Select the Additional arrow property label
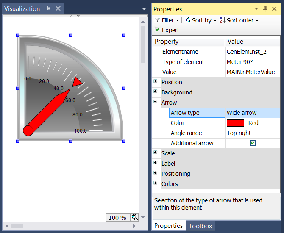This screenshot has height=233, width=284. coord(192,143)
